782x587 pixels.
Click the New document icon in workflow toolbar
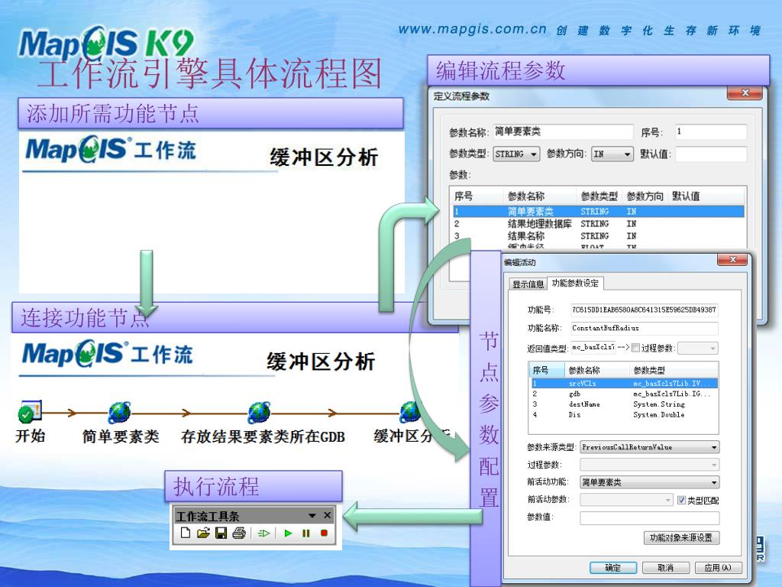(185, 533)
